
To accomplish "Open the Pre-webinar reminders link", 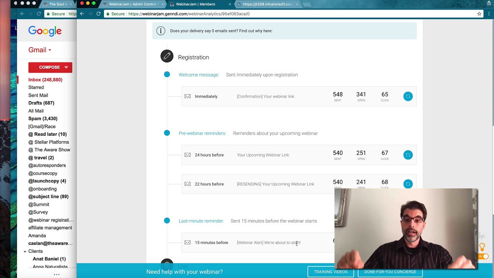I will (x=202, y=133).
